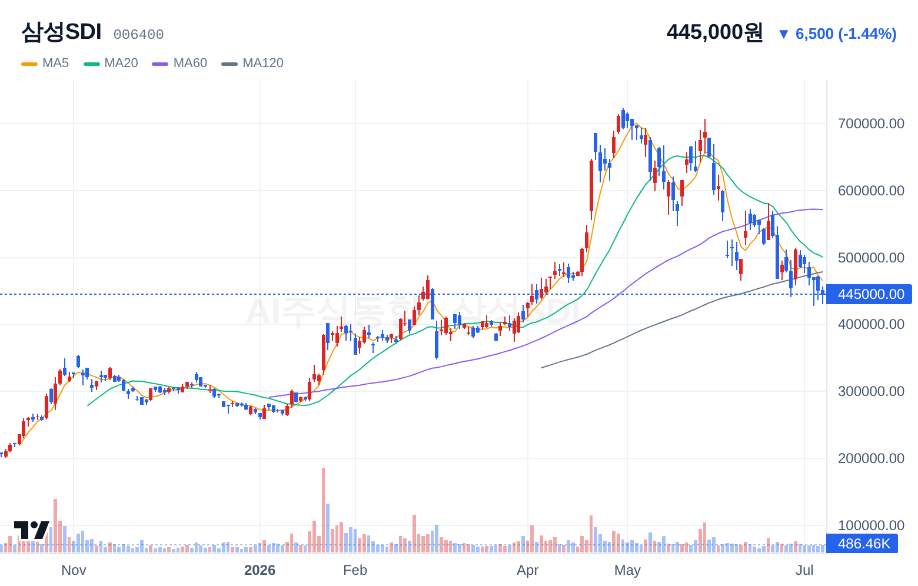Click the 486.46K volume axis label
The image size is (918, 586).
pos(863,544)
